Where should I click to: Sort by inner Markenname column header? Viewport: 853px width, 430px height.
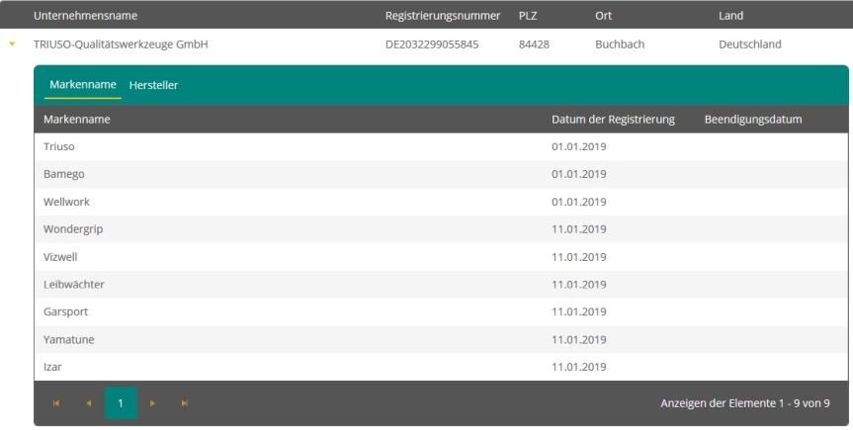click(x=77, y=120)
